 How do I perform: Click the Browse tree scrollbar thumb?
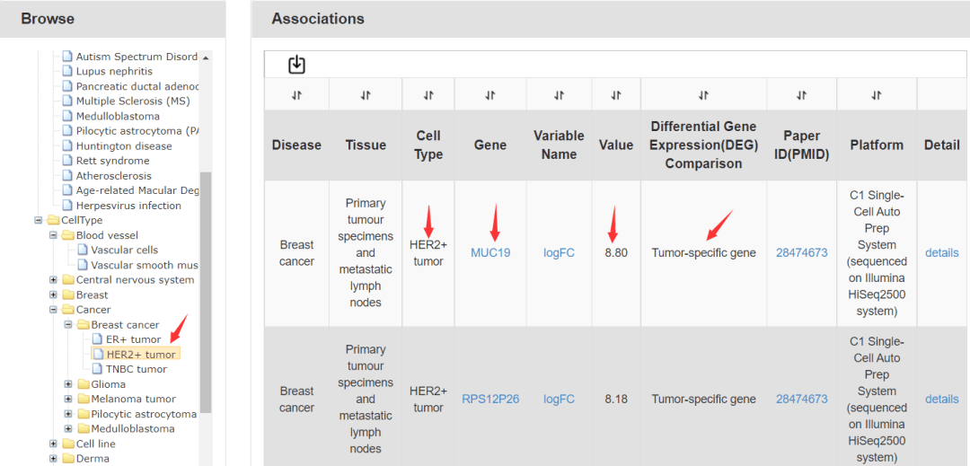click(206, 293)
